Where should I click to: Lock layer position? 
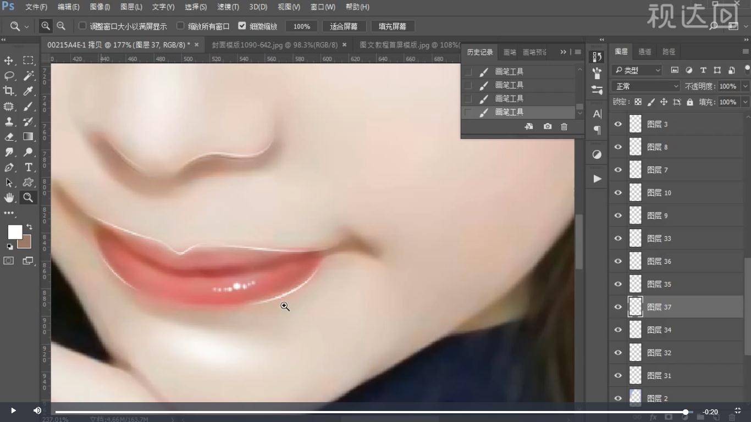click(x=664, y=102)
